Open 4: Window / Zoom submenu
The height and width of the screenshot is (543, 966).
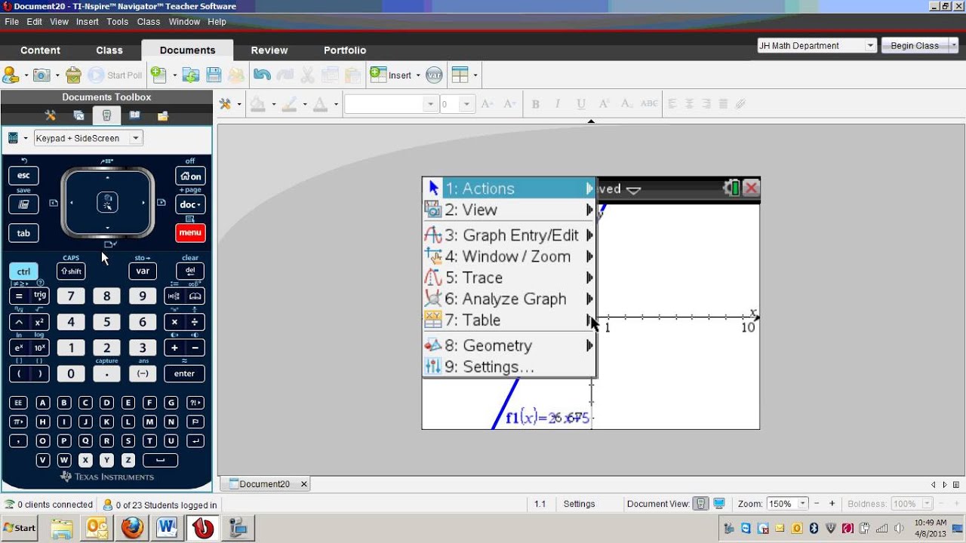(509, 256)
